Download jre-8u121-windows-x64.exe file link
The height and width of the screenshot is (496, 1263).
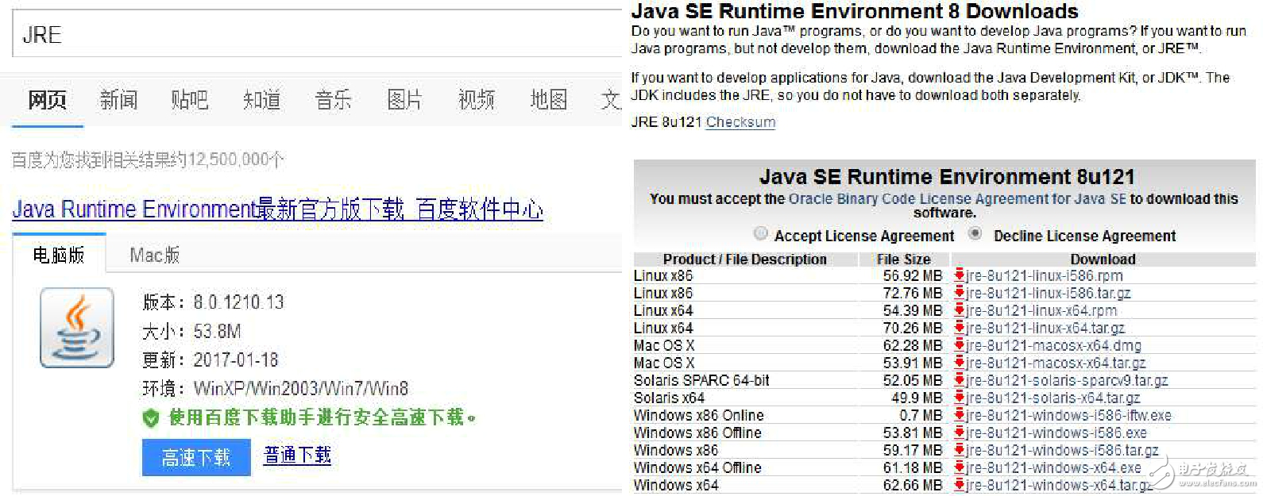[1054, 467]
